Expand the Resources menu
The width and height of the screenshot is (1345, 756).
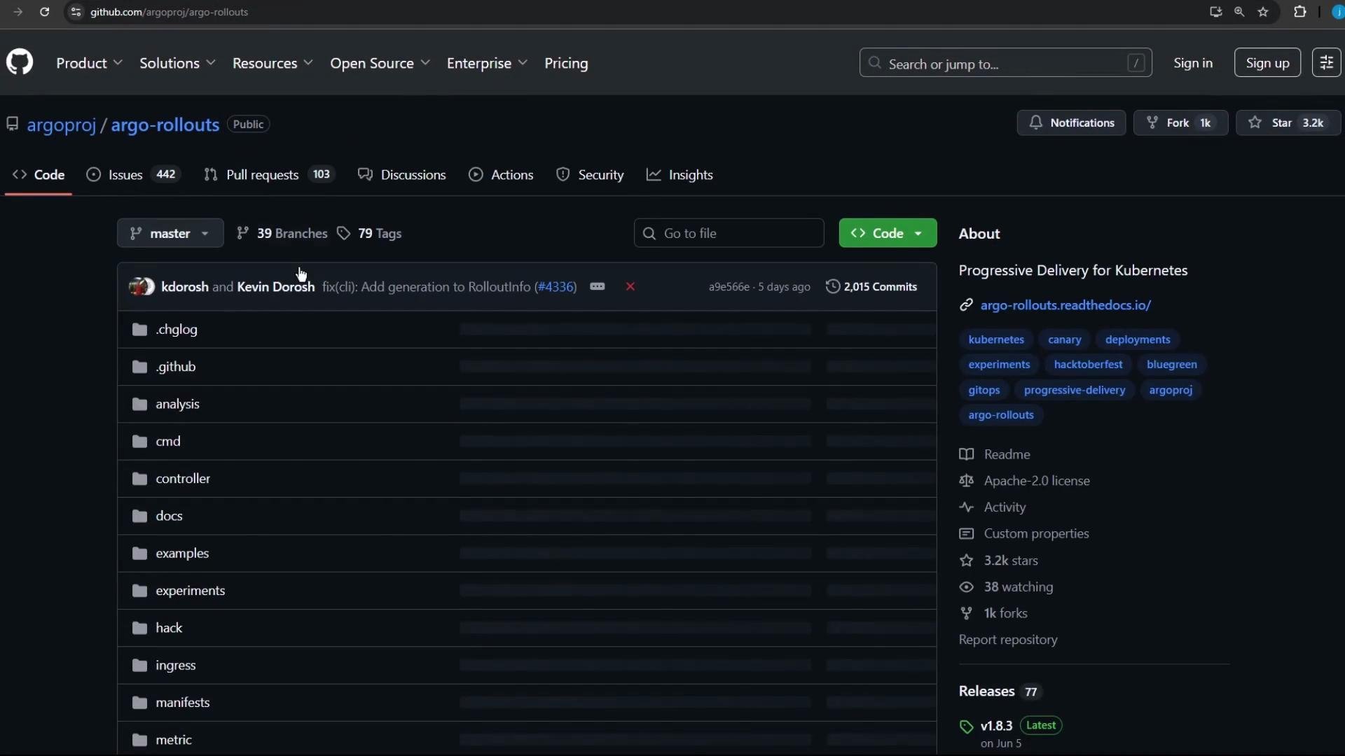[x=273, y=63]
